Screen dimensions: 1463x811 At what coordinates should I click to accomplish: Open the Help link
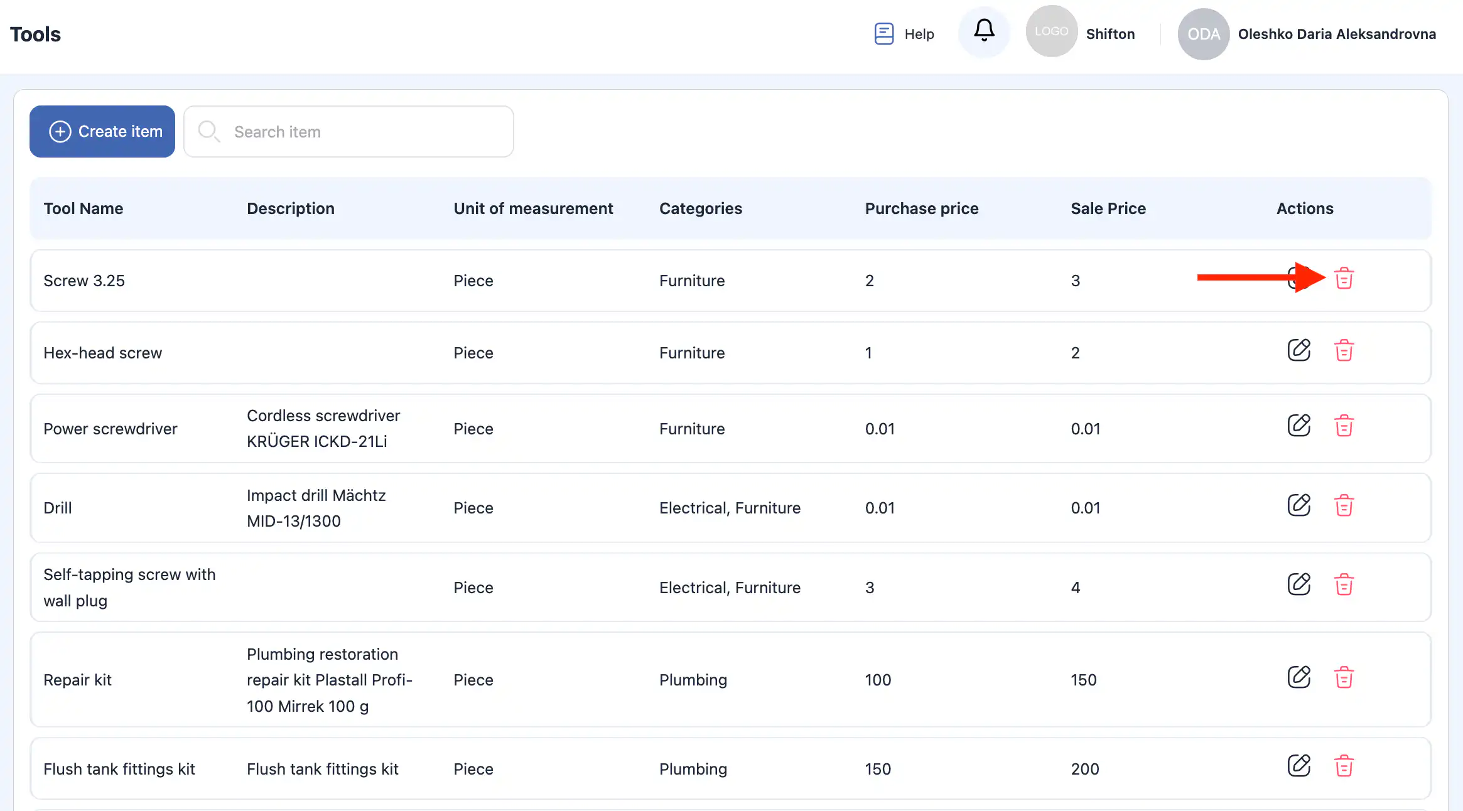coord(904,34)
